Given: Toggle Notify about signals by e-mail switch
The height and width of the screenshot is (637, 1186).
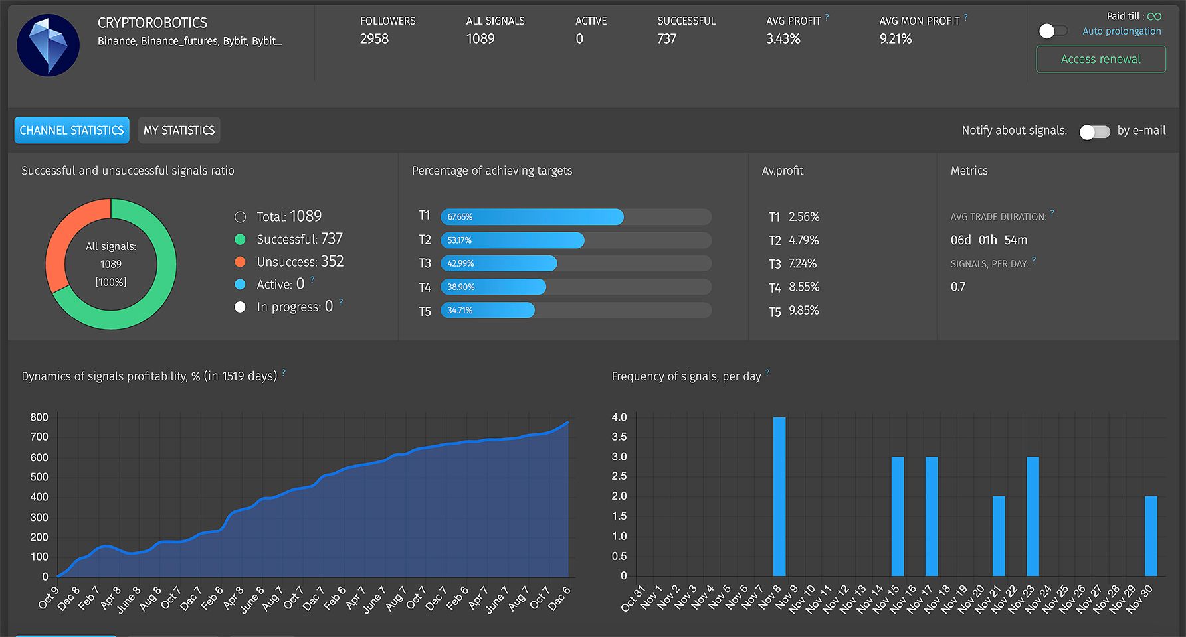Looking at the screenshot, I should click(1094, 131).
